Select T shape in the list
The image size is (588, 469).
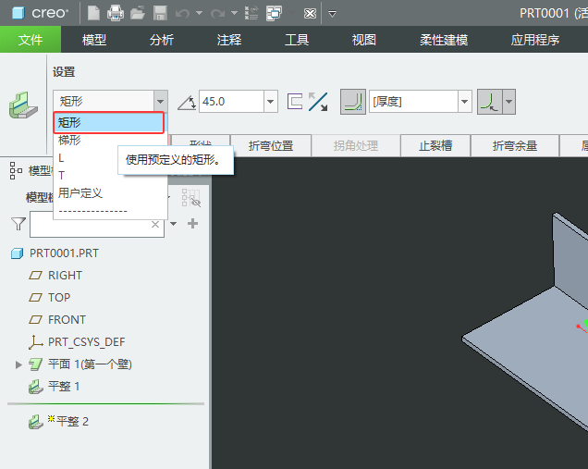[62, 175]
